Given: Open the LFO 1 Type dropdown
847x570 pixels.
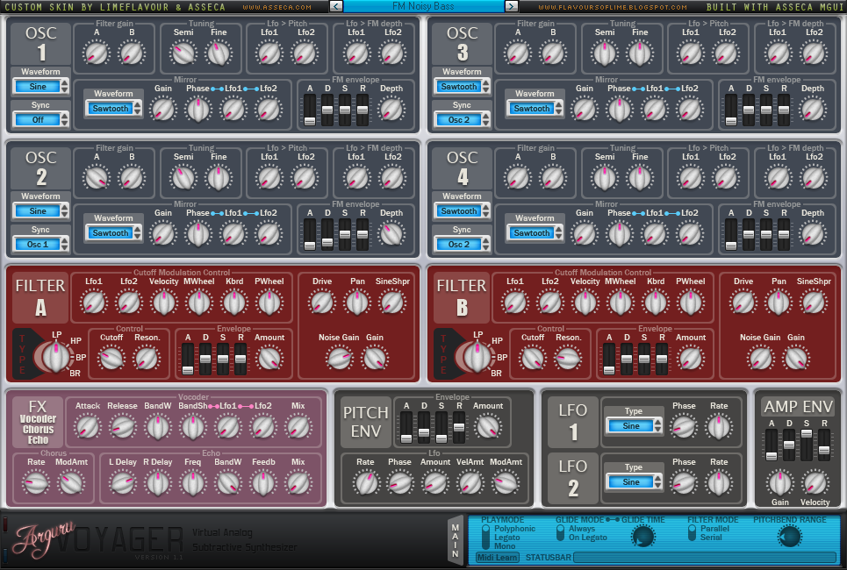Looking at the screenshot, I should pyautogui.click(x=632, y=425).
